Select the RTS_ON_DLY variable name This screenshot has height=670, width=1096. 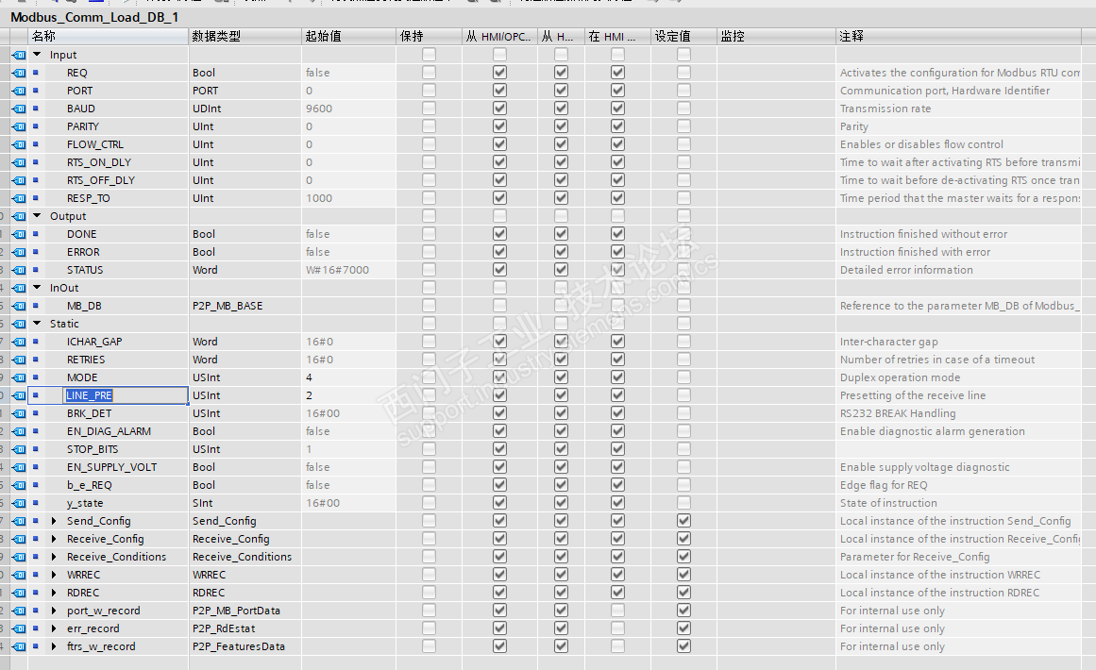(99, 162)
